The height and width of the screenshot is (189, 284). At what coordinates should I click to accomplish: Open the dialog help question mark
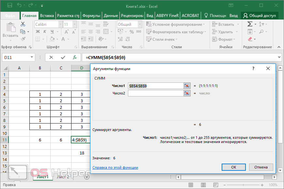pos(253,69)
